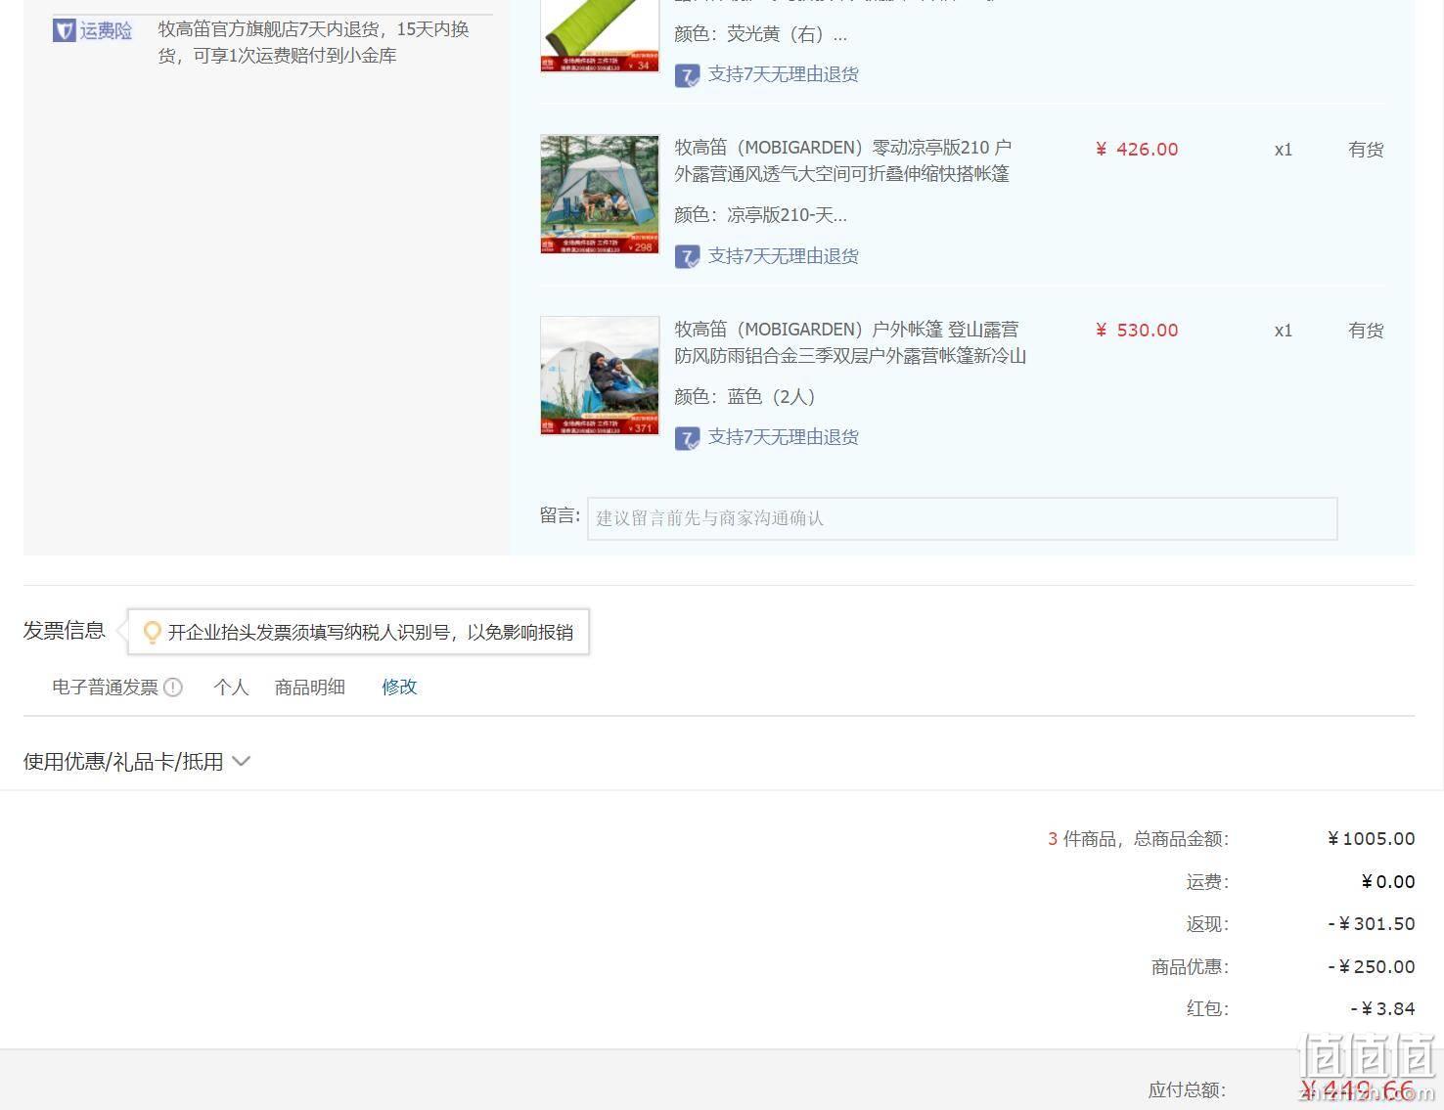Click 运费 value ¥0.00
The image size is (1444, 1110).
[1388, 882]
